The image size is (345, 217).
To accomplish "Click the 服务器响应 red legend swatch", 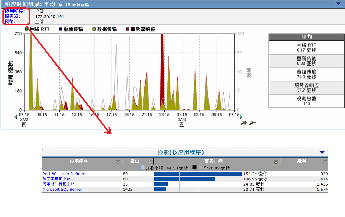I will (128, 29).
